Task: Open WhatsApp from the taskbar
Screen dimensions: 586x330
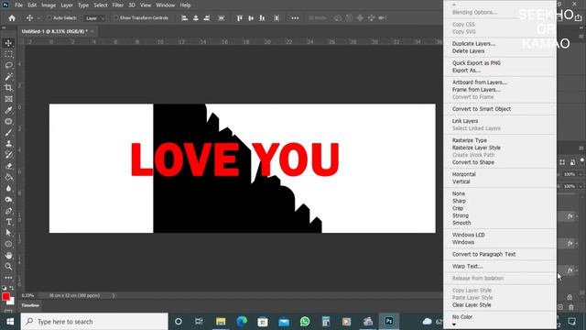Action: tap(305, 322)
